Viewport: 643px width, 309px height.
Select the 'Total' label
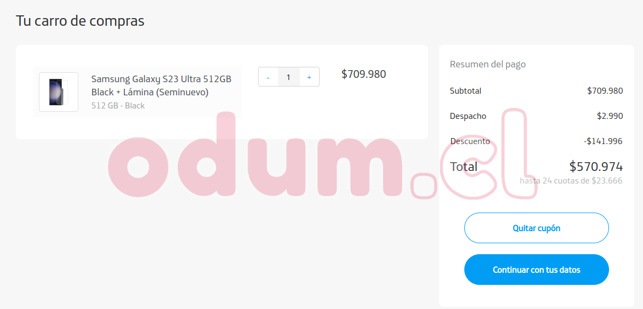tap(464, 167)
